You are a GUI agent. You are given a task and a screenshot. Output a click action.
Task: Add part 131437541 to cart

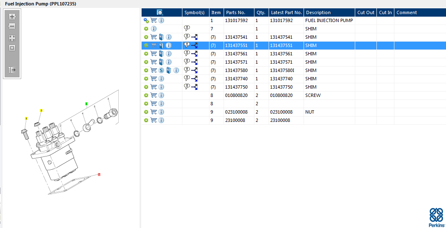pyautogui.click(x=154, y=37)
